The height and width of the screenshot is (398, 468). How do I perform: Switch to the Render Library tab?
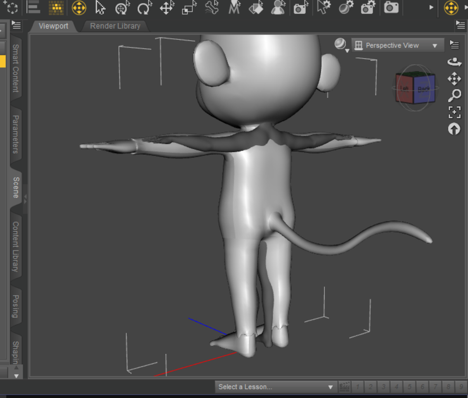click(115, 26)
